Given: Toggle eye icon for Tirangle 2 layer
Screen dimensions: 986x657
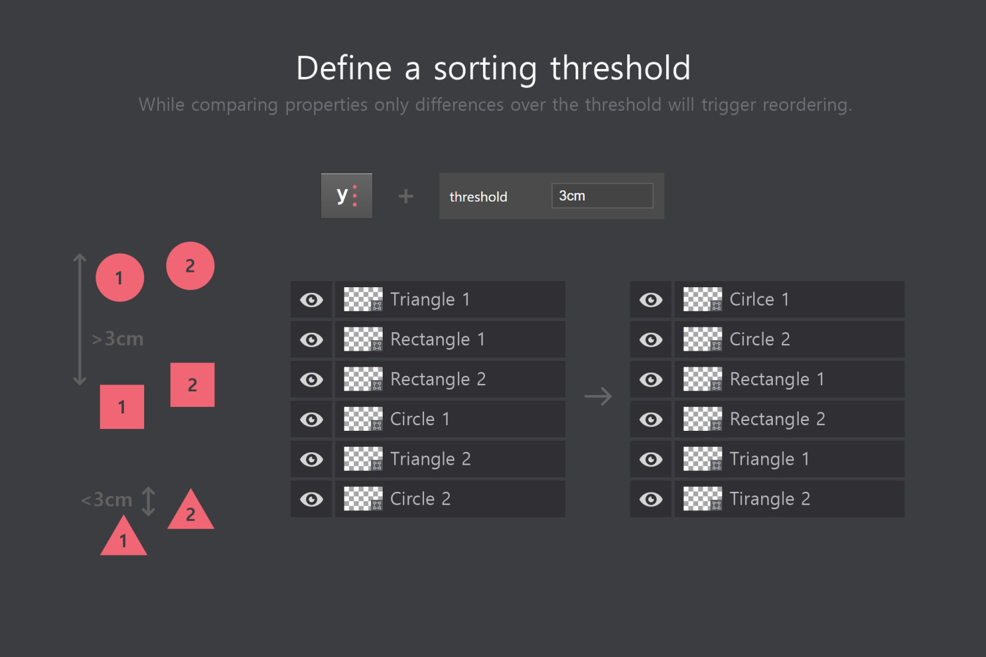Looking at the screenshot, I should click(651, 499).
